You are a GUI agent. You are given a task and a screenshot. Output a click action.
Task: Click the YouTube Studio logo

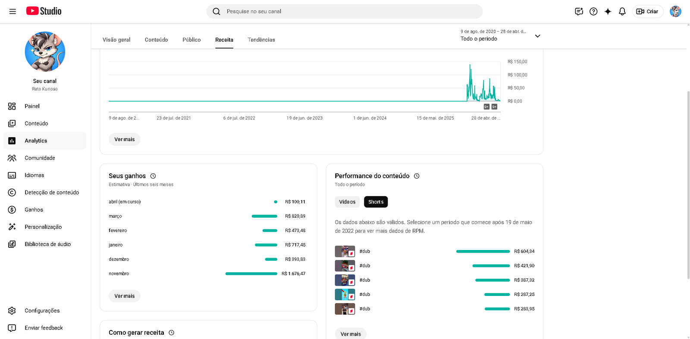click(x=44, y=11)
